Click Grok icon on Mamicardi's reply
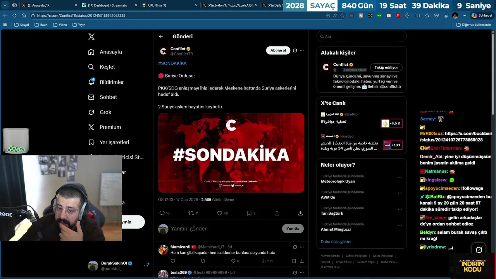This screenshot has width=496, height=279. (x=295, y=247)
